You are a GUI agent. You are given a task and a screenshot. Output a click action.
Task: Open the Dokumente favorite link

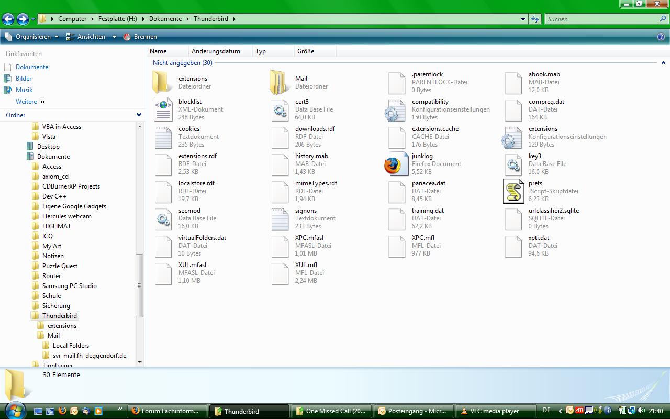32,67
